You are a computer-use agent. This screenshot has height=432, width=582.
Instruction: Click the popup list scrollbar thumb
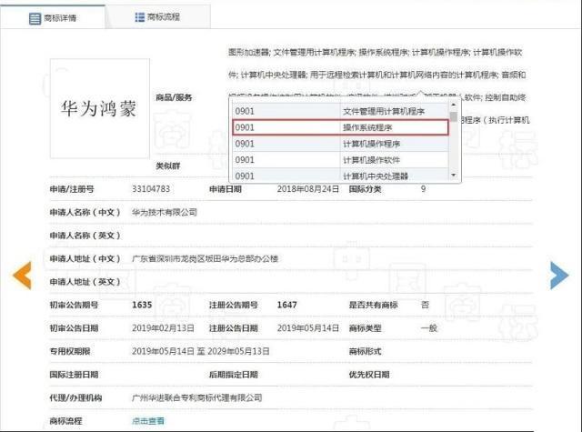[x=453, y=116]
